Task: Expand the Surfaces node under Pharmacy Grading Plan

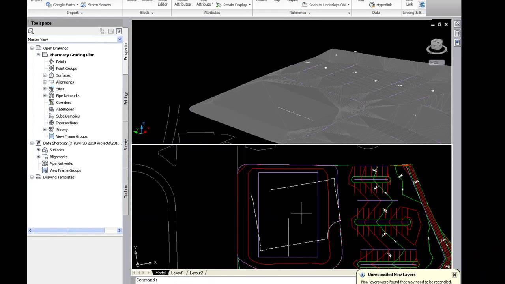Action: [x=45, y=75]
